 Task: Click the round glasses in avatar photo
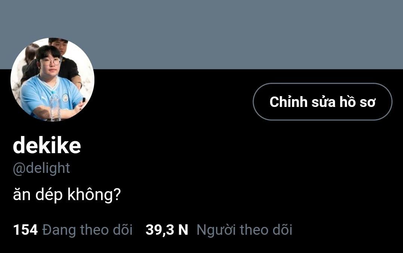point(50,61)
